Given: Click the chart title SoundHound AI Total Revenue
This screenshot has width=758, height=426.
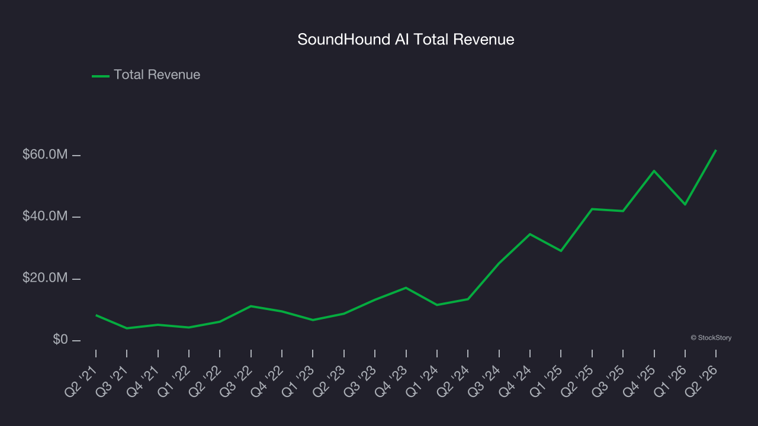Looking at the screenshot, I should [406, 40].
